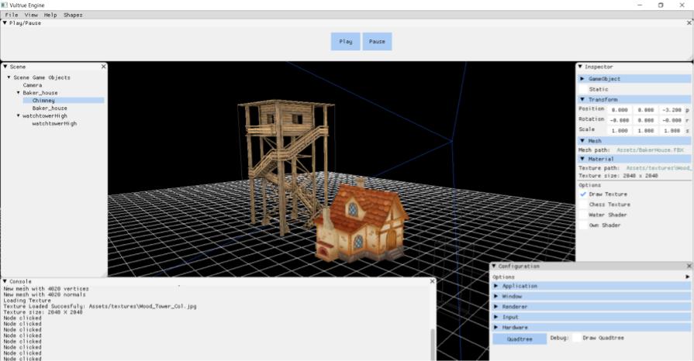
Task: Click the Rotation Z value field
Action: (672, 120)
